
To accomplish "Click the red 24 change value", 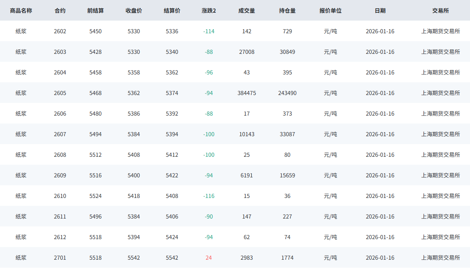I will [x=209, y=258].
